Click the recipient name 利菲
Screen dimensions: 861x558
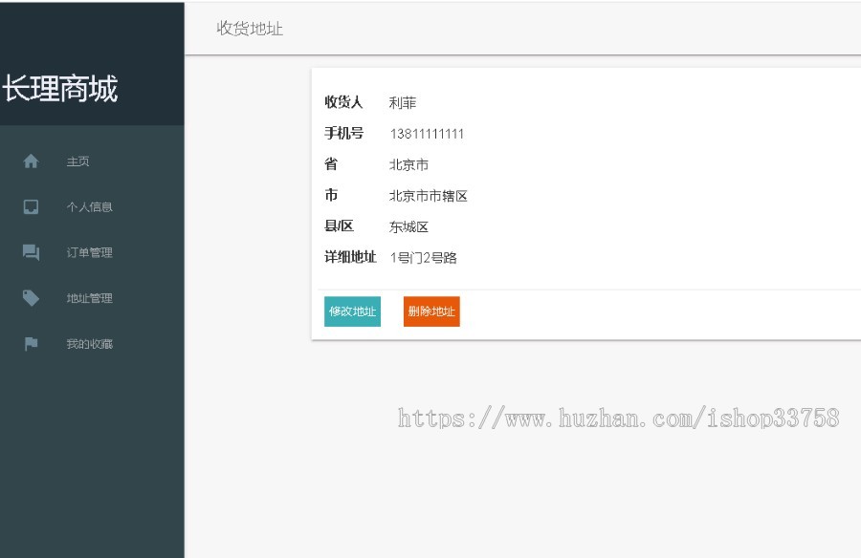pos(401,102)
